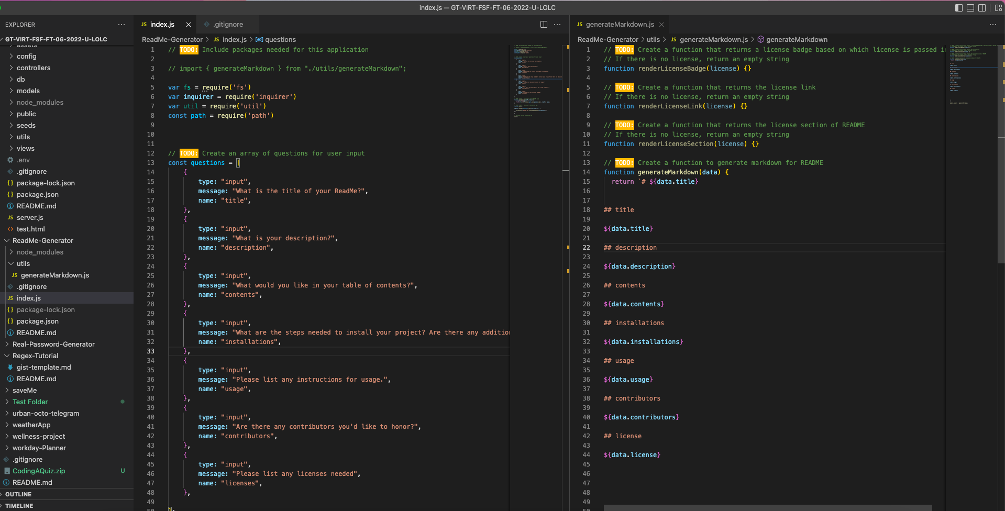This screenshot has width=1005, height=511.
Task: Toggle the secondary side bar
Action: pos(983,8)
